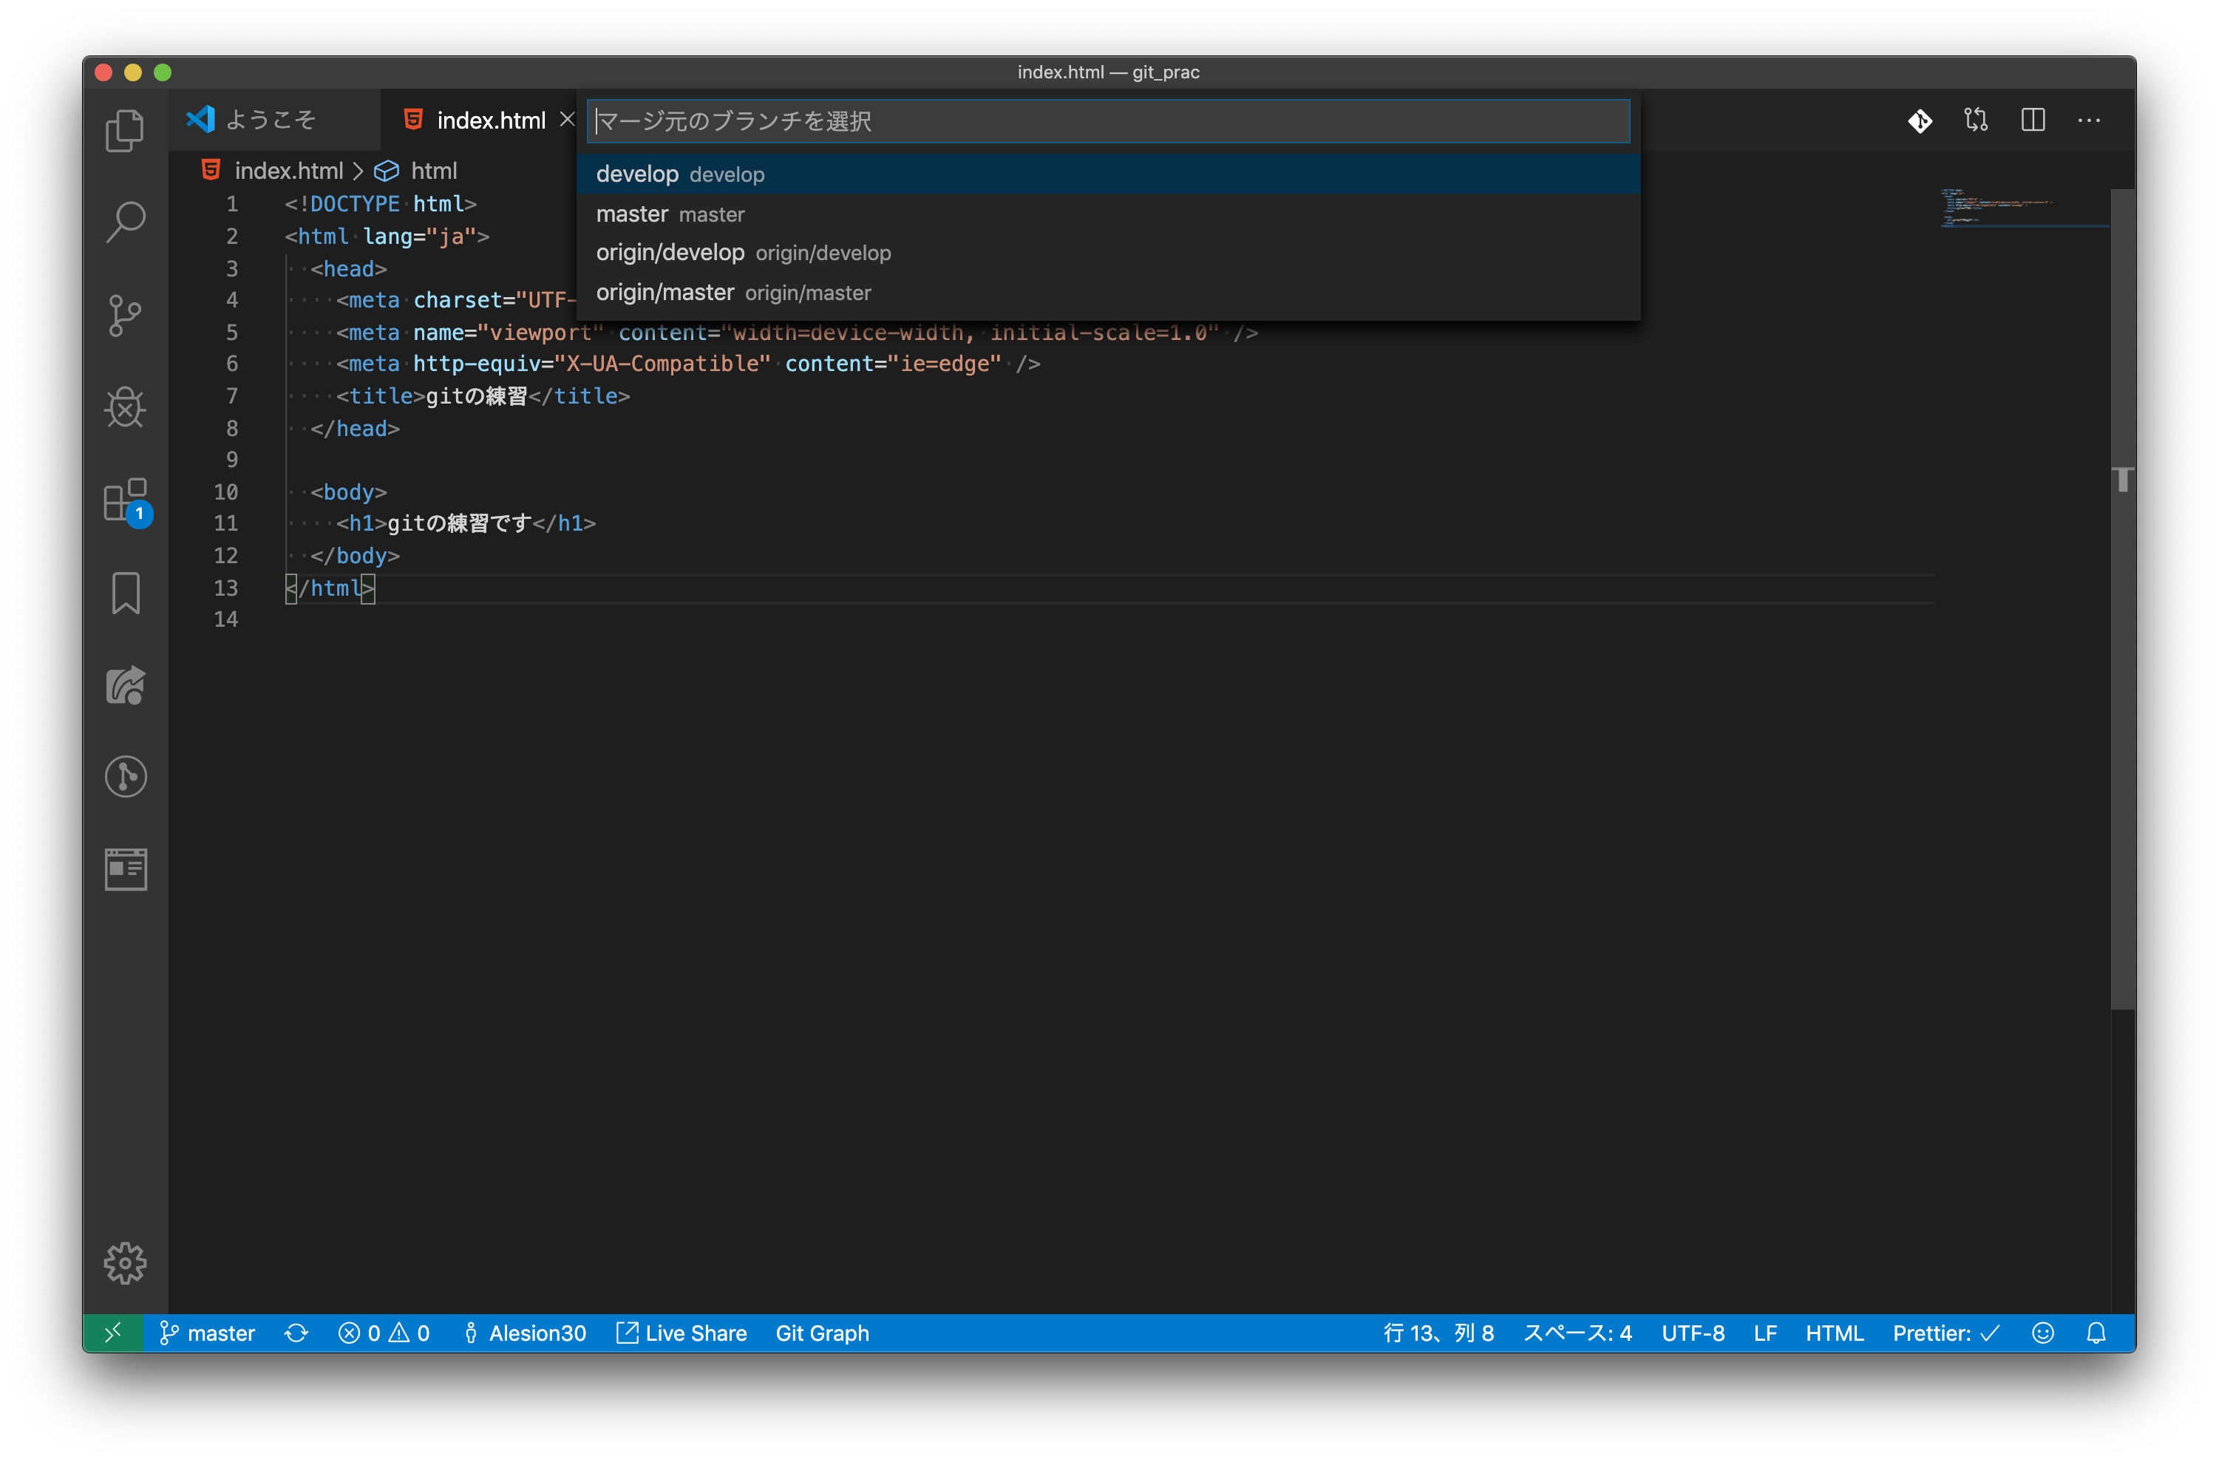Open notifications bell in status bar

[2096, 1333]
